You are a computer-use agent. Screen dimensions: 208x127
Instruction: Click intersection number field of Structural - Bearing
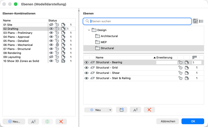197,62
